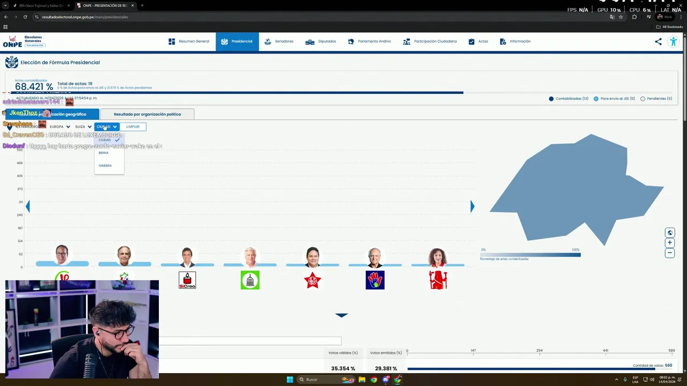Click the taskbar Buscar search box
Viewport: 687px width, 386px height.
[325, 380]
